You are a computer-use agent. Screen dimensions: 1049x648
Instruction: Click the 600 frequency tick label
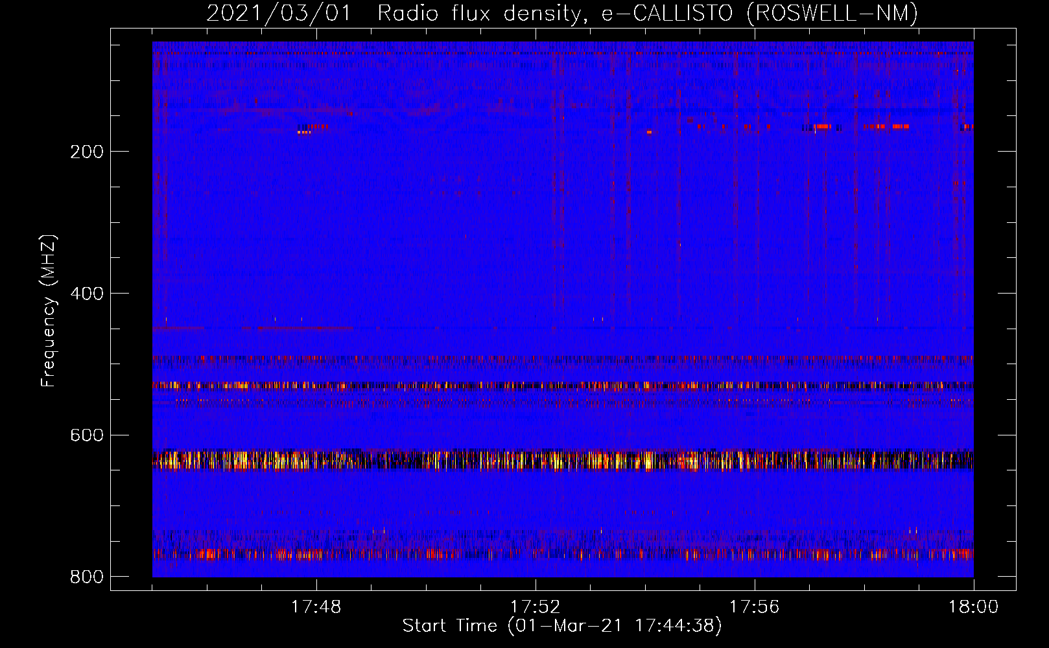87,435
